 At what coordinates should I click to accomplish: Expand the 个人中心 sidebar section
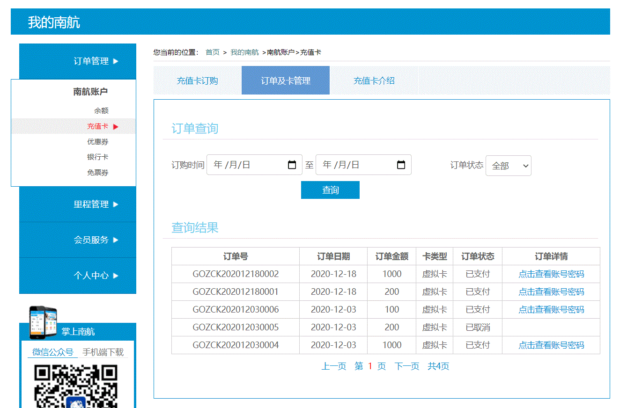[x=78, y=276]
